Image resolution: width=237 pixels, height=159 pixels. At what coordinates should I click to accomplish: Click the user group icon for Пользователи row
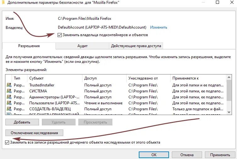tap(9, 103)
